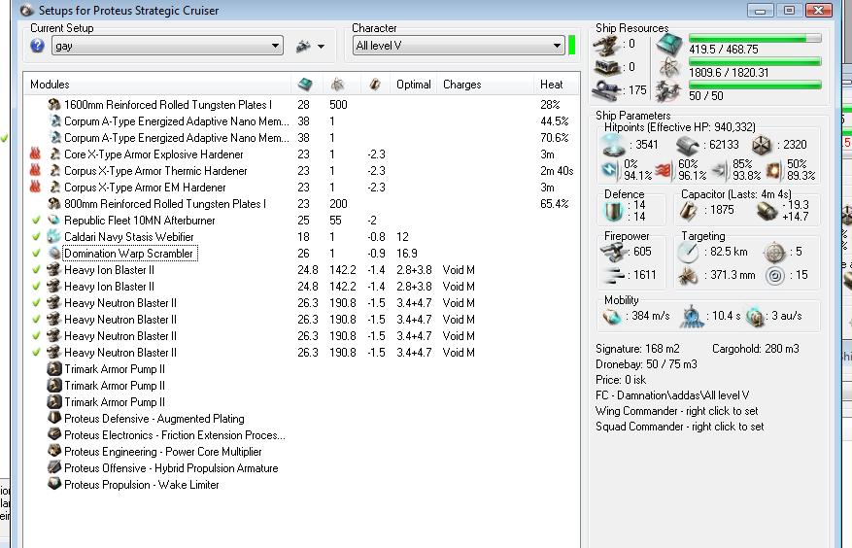Click the Proteus Electronics subsystem icon
Screen dimensions: 852x548
click(x=53, y=434)
